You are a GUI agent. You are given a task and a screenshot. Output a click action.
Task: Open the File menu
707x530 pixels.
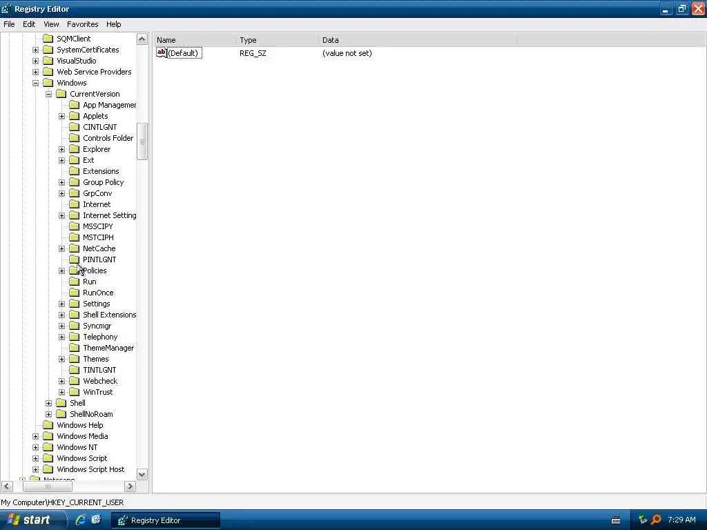9,24
